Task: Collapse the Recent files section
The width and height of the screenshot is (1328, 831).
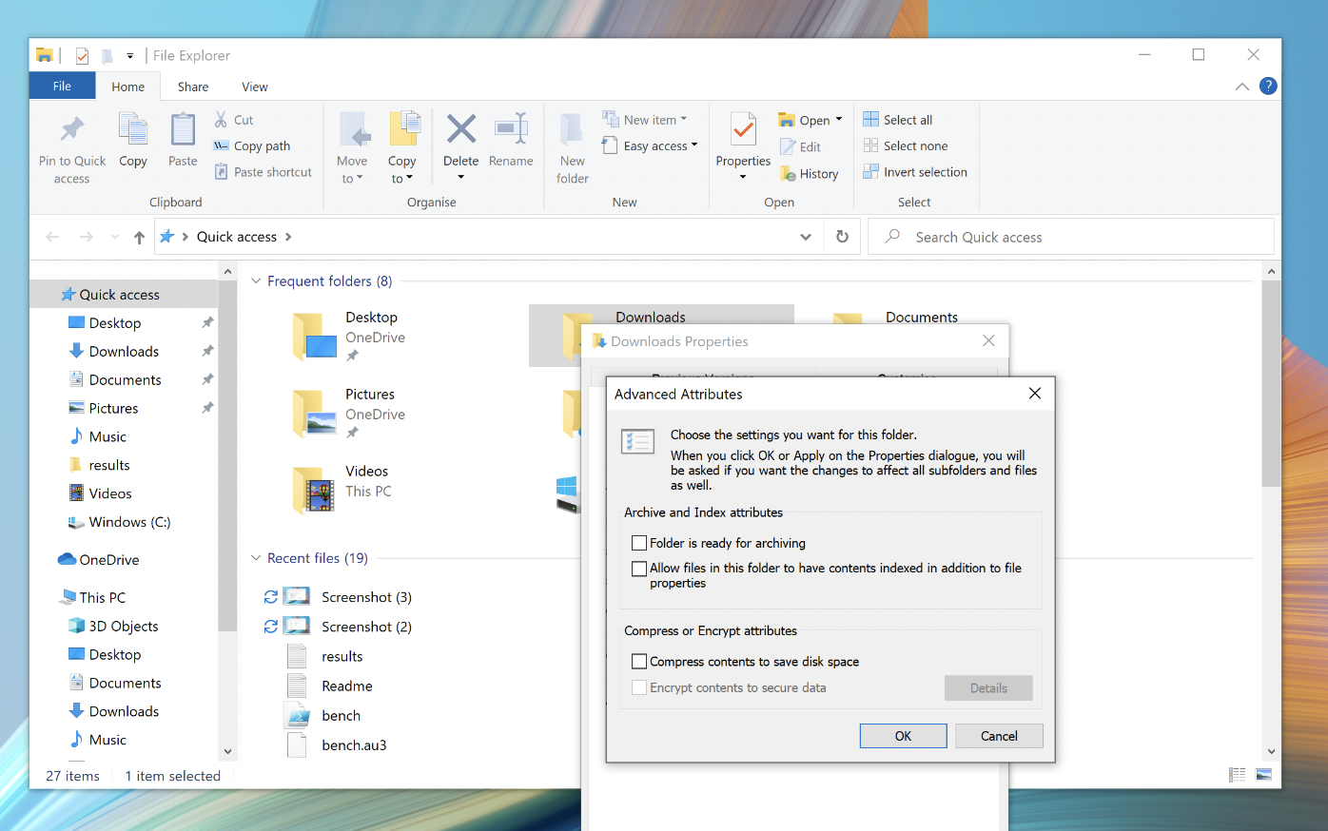Action: (x=255, y=558)
